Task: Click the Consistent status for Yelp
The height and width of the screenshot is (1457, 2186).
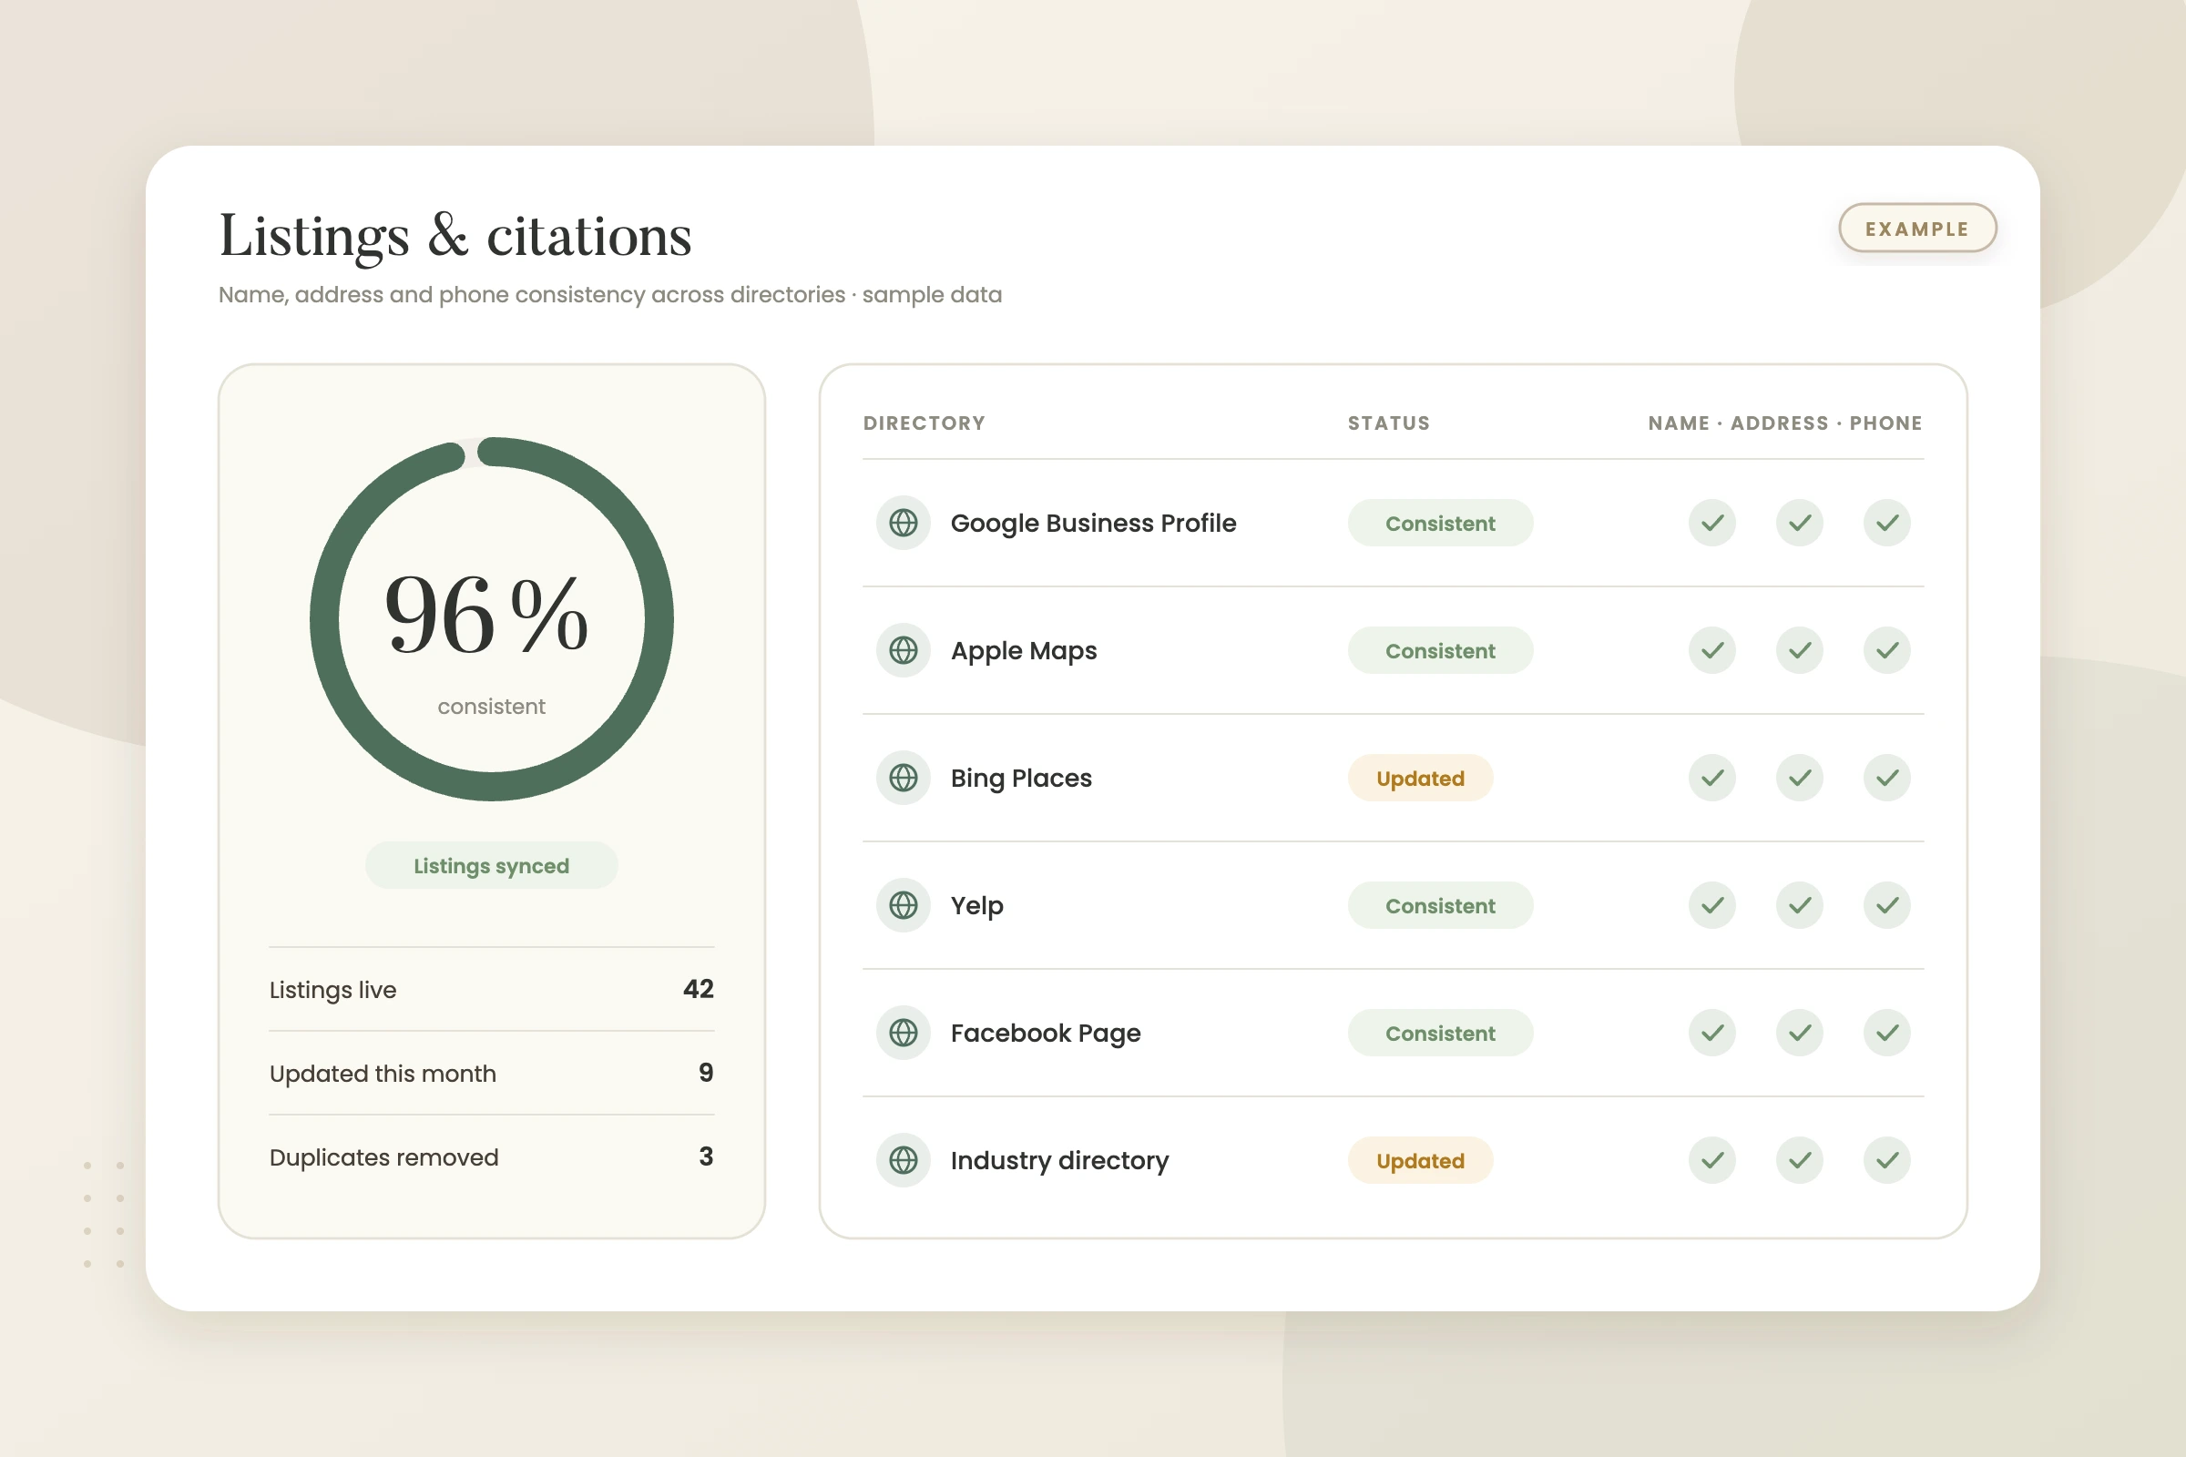Action: tap(1441, 905)
